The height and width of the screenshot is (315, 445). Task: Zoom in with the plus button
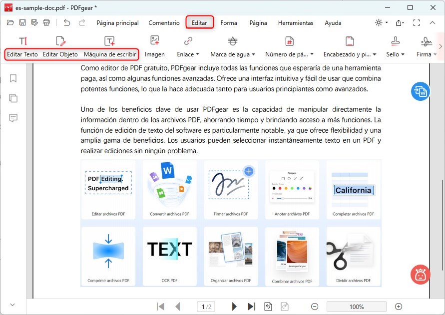[x=399, y=307]
